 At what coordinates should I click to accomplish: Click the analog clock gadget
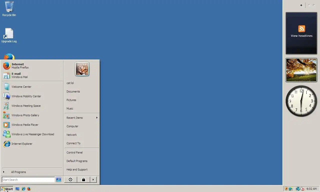point(301,101)
